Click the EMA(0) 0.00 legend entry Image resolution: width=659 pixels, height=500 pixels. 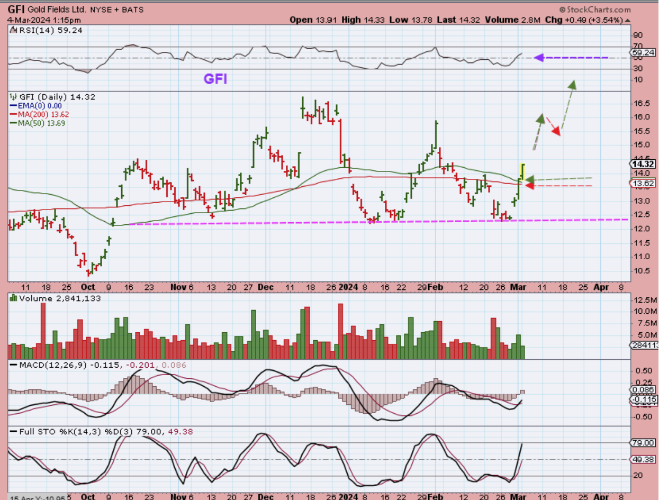pos(35,106)
